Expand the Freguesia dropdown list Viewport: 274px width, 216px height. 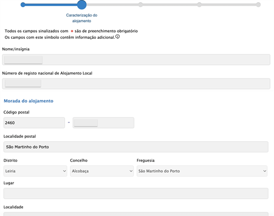[x=202, y=171]
